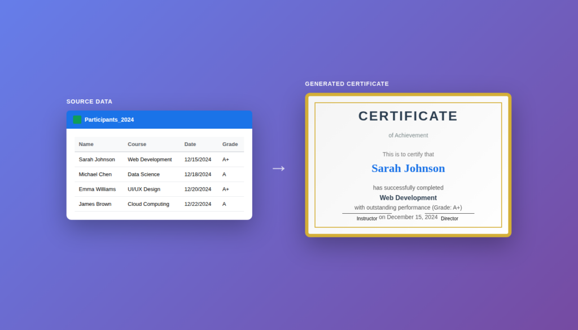Click the Cloud Computing course cell

[x=148, y=204]
